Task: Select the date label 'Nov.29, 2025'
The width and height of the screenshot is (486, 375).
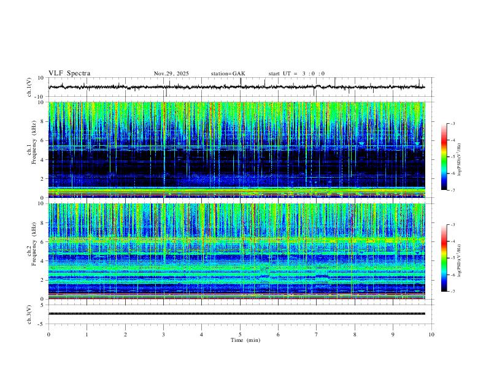Action: 171,74
